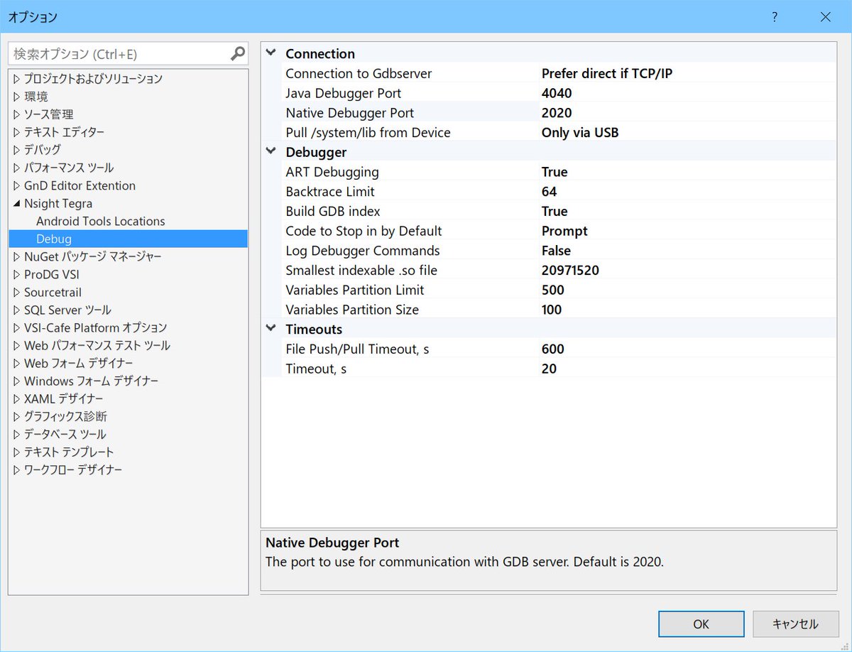This screenshot has width=852, height=652.
Task: Expand the テキスト エディター tree node
Action: 17,132
